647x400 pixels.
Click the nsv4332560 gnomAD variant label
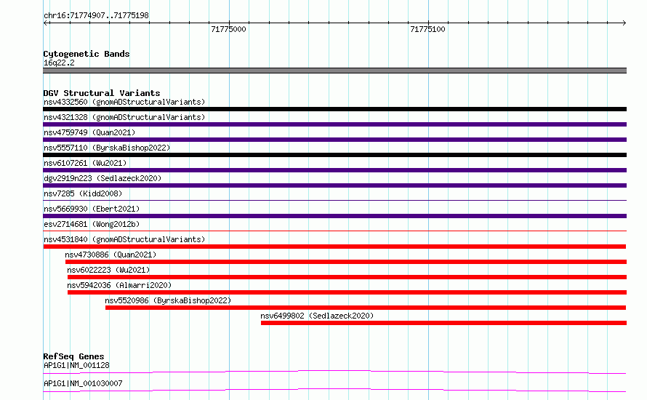[124, 102]
